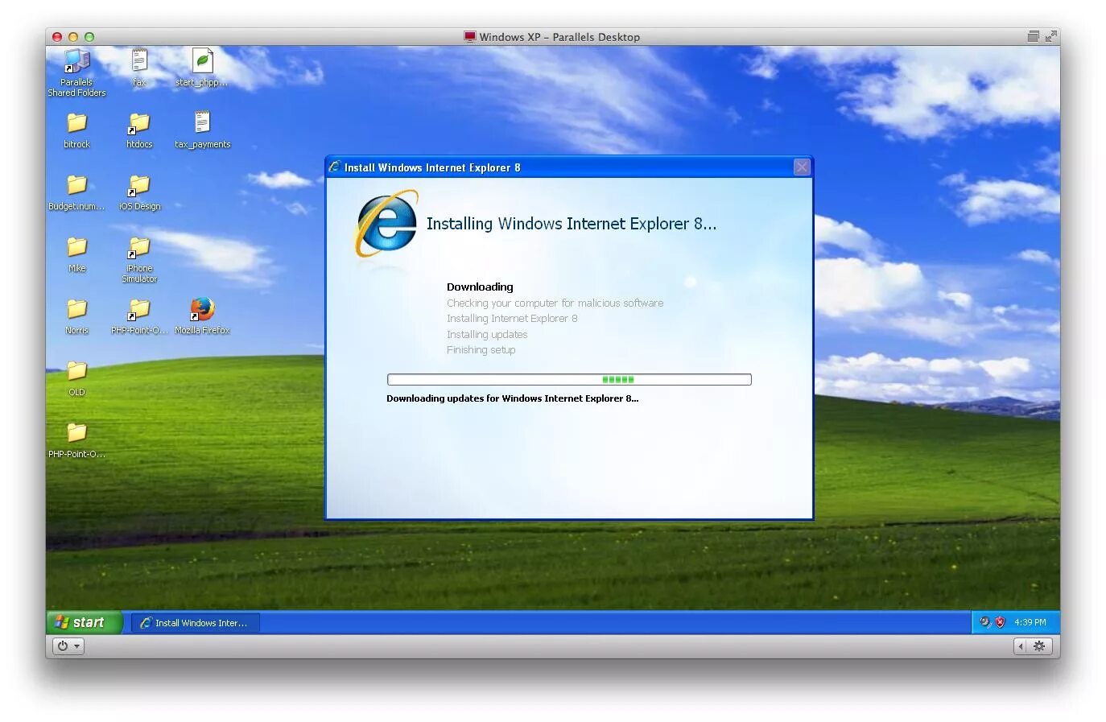Enter full screen via Parallels arrows icon

tap(1050, 36)
